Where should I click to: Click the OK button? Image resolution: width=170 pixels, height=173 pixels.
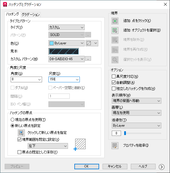[87, 166]
